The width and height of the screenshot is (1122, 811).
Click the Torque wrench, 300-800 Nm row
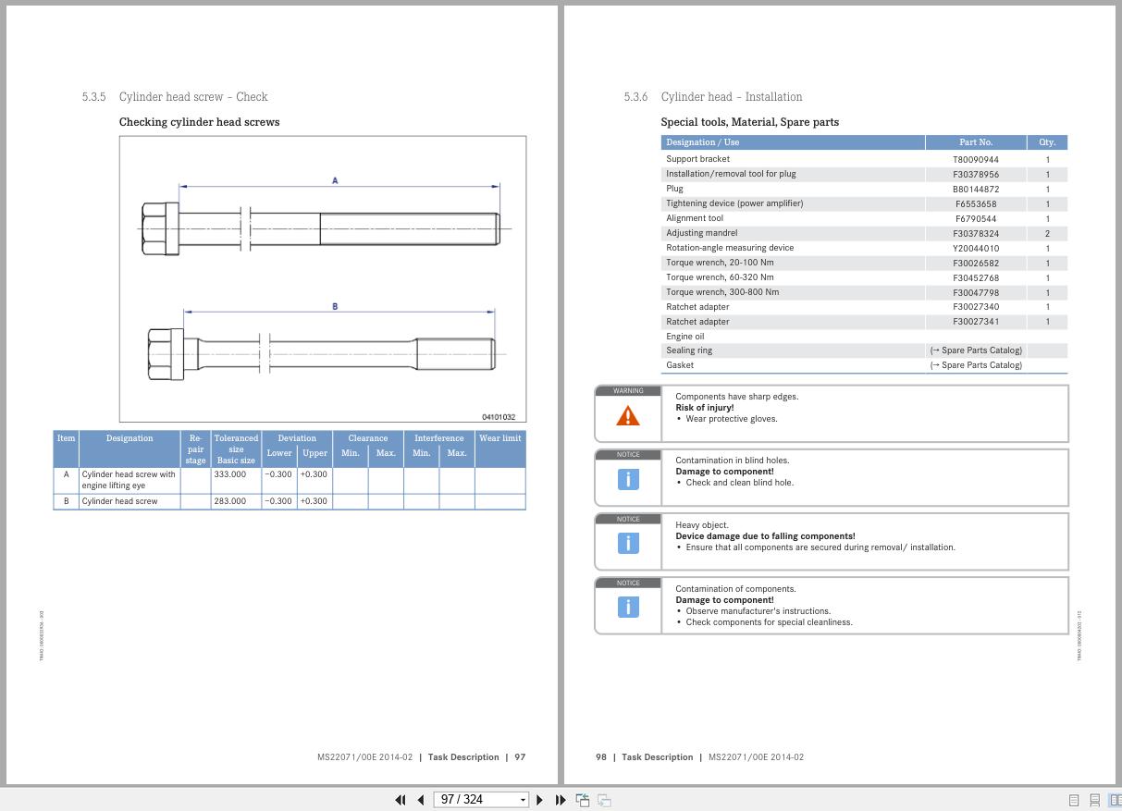[864, 292]
